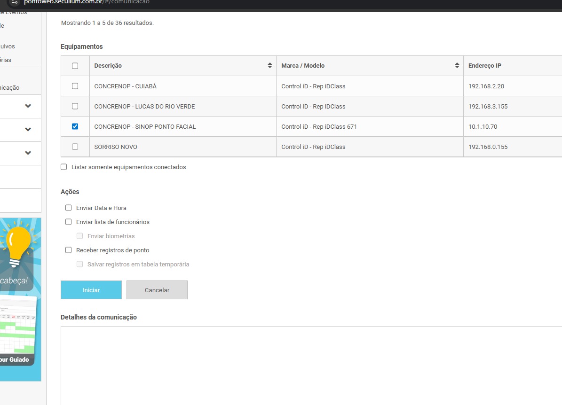This screenshot has width=562, height=405.
Task: Toggle the select-all checkbox in table header
Action: click(75, 66)
